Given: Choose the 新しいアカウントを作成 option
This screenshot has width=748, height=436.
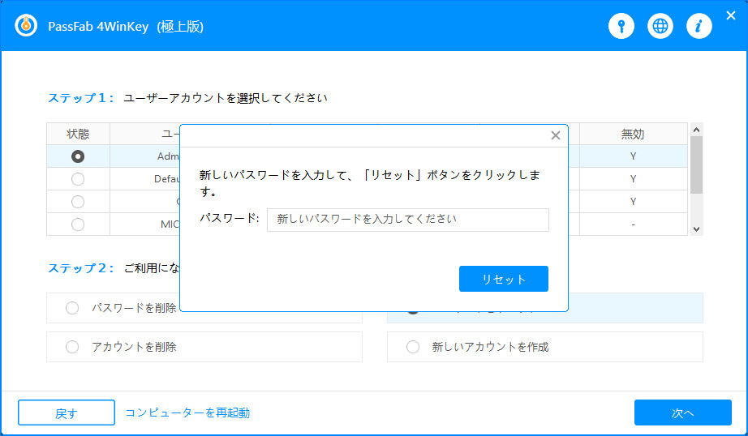Looking at the screenshot, I should [x=413, y=347].
